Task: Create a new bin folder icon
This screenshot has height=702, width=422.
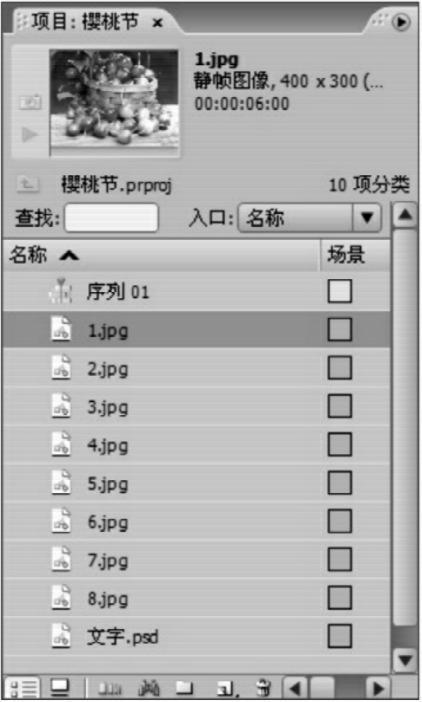Action: (x=185, y=688)
